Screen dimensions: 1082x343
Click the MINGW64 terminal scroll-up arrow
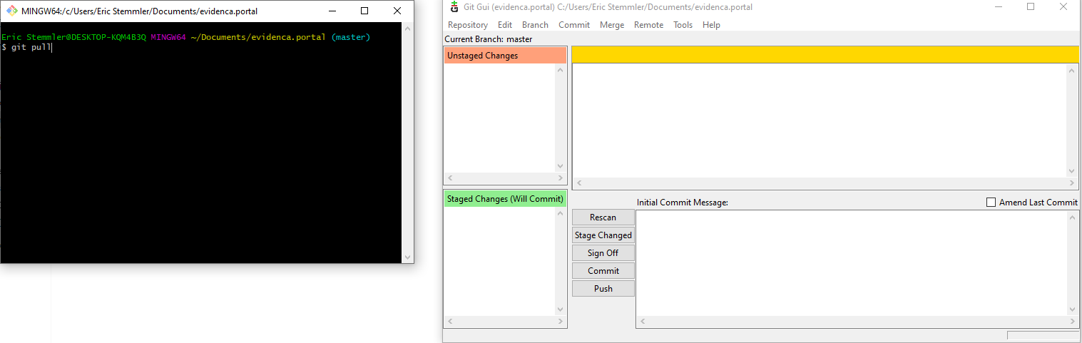pos(407,29)
